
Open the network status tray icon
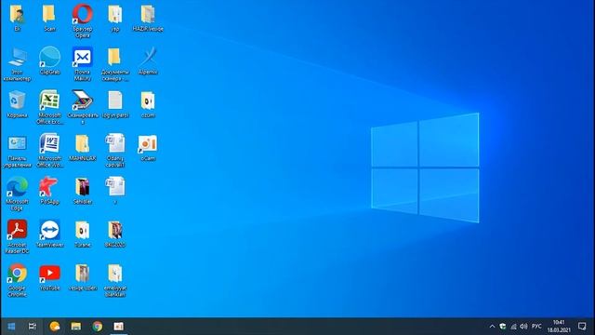(x=513, y=327)
